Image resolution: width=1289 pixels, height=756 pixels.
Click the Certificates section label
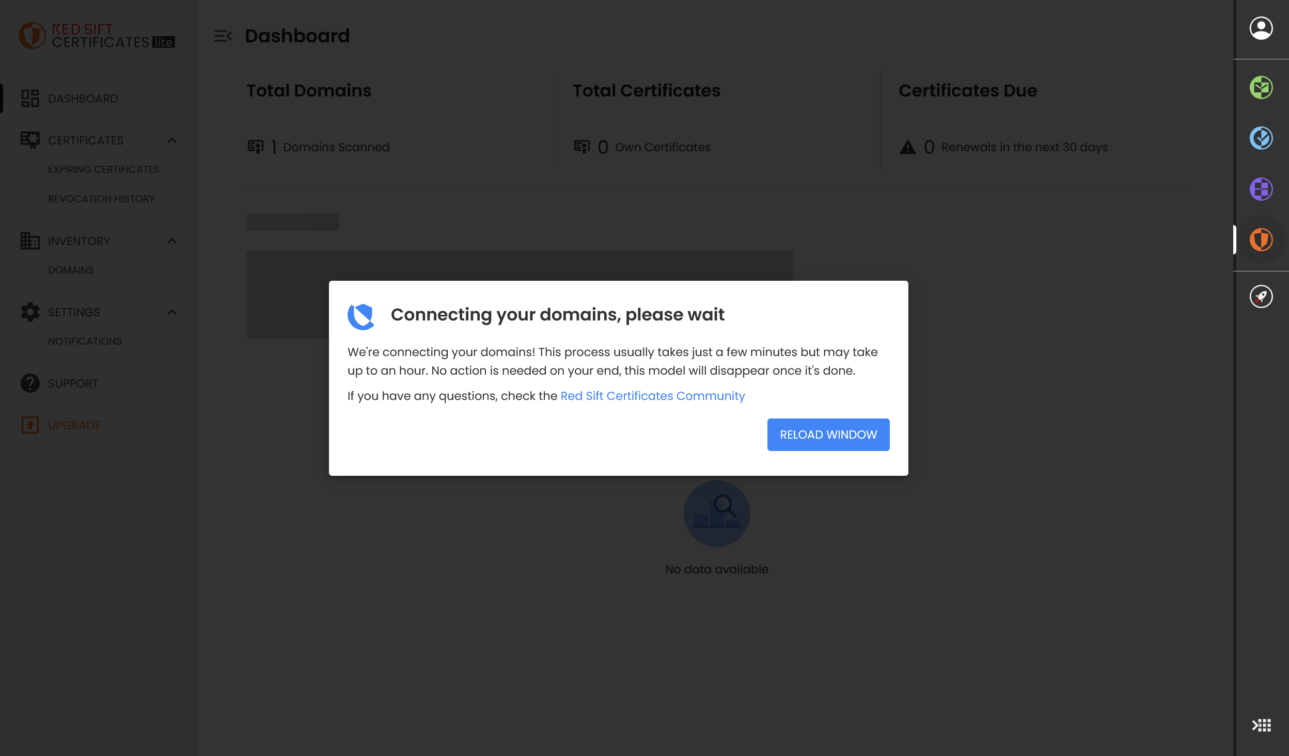click(x=86, y=140)
